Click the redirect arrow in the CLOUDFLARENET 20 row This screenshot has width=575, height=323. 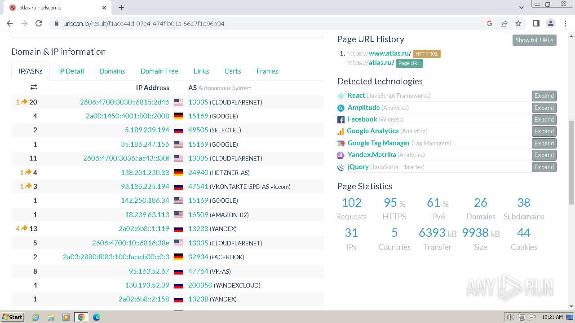point(24,102)
